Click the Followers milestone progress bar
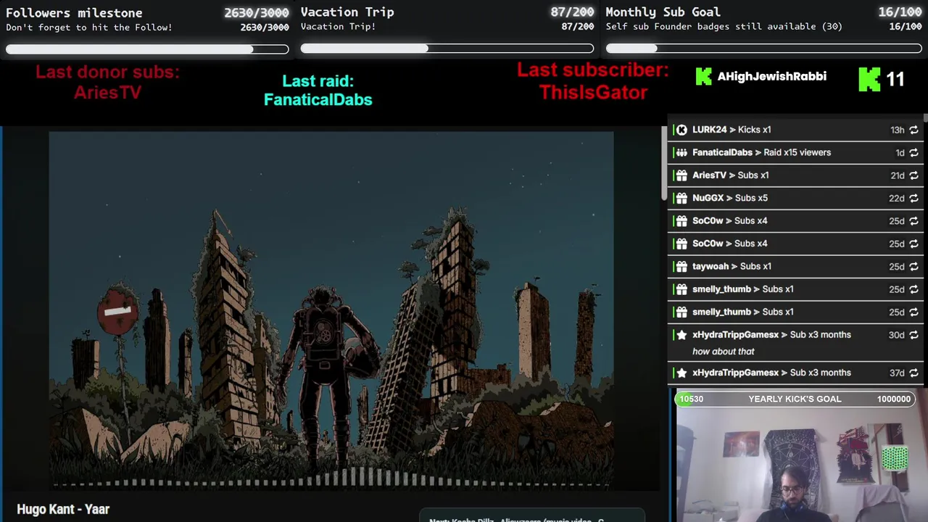Viewport: 928px width, 522px height. [x=147, y=49]
